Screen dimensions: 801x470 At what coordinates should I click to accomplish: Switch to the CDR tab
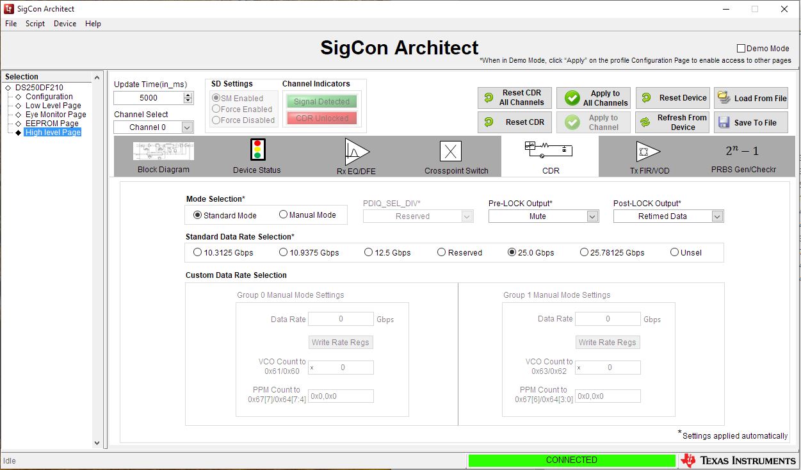pos(550,156)
